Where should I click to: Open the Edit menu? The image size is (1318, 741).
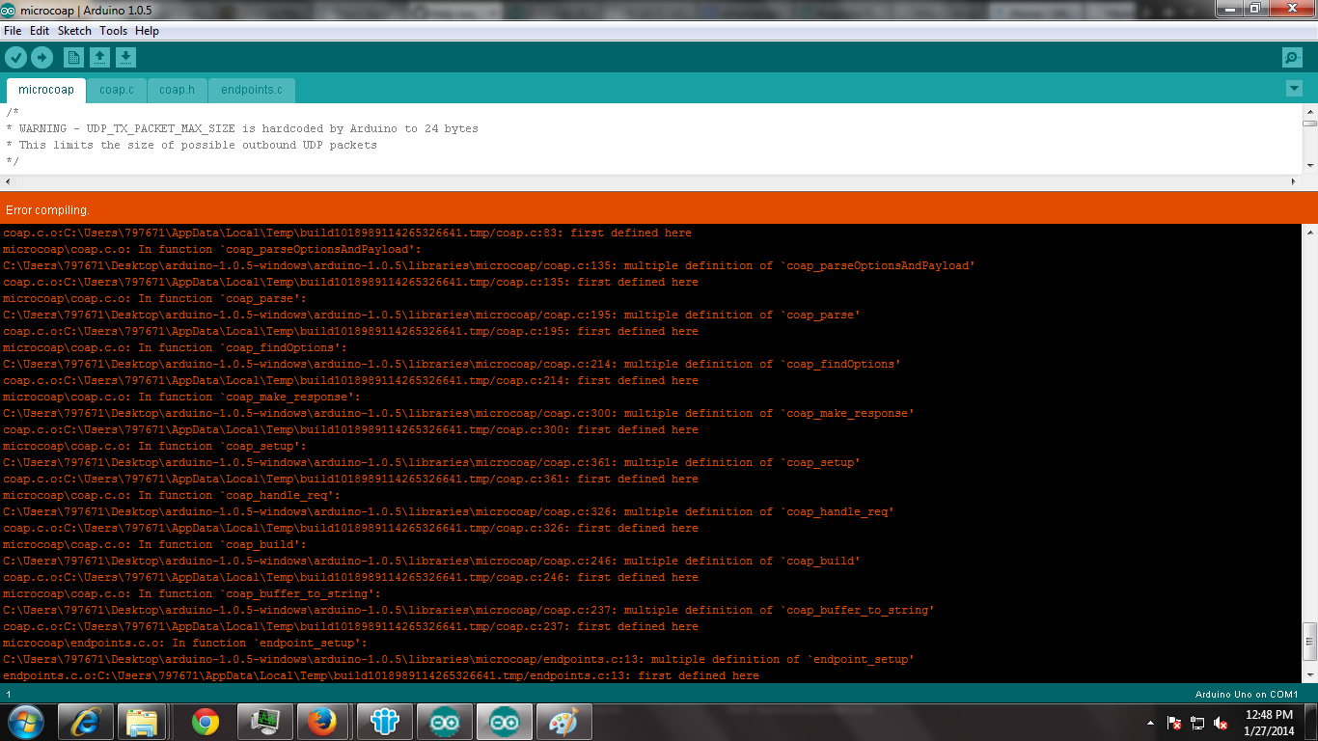coord(40,31)
